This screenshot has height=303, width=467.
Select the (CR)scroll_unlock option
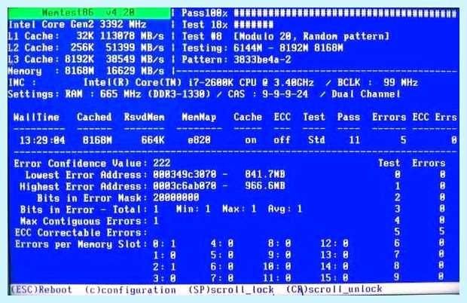[334, 289]
